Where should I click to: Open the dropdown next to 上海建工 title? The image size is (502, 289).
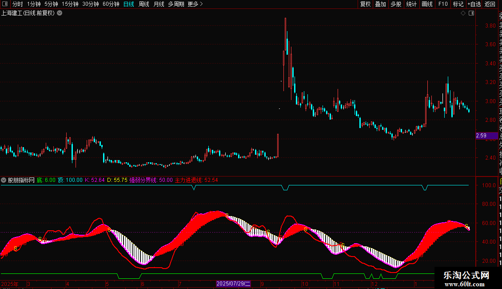60,13
